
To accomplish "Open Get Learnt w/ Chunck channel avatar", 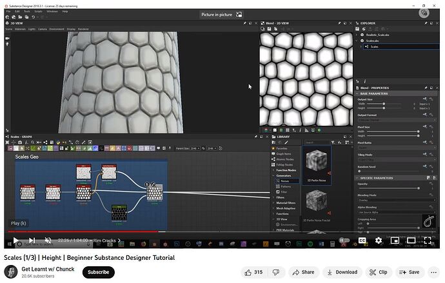I will [x=11, y=272].
